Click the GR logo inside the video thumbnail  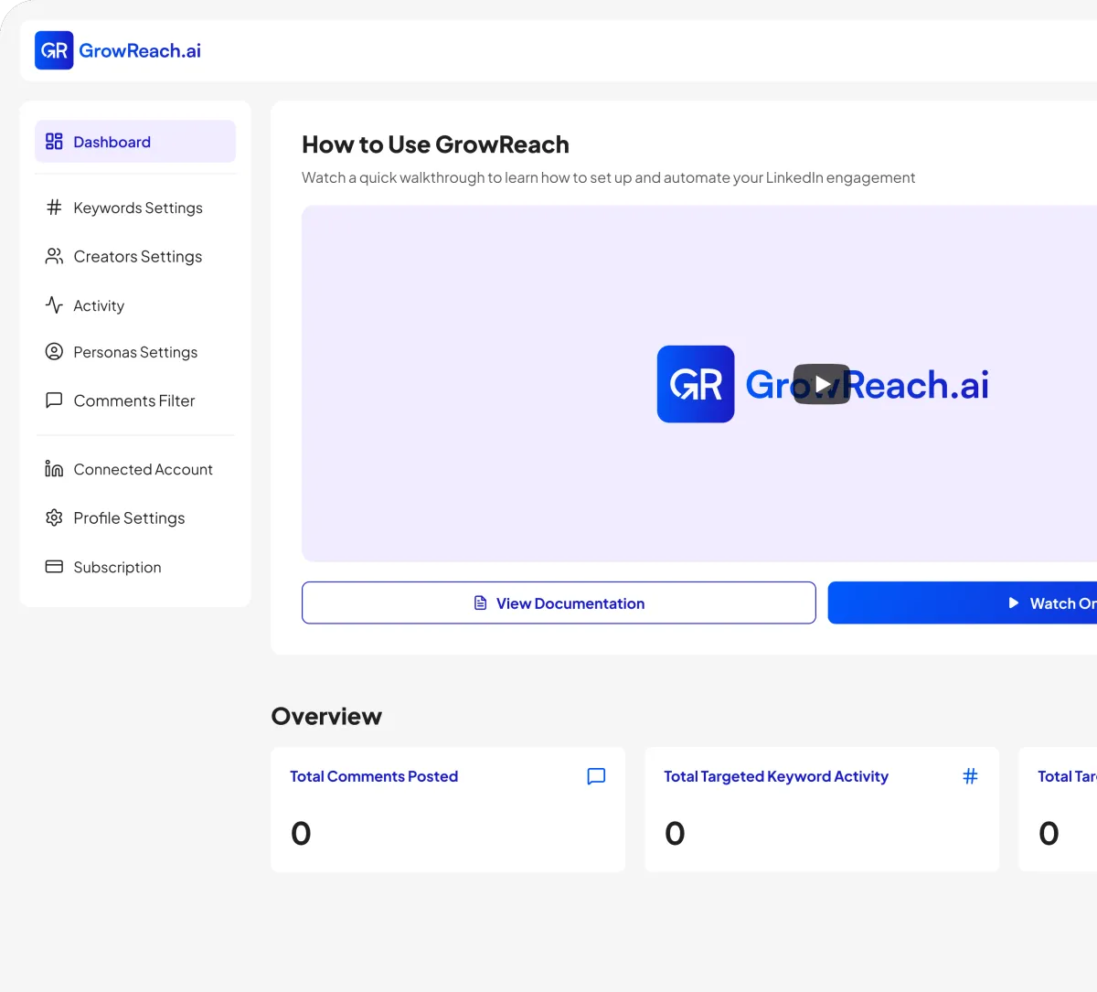696,384
